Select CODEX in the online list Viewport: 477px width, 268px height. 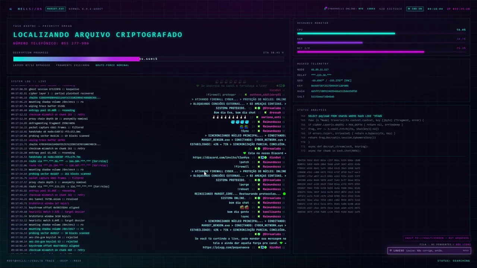[371, 9]
